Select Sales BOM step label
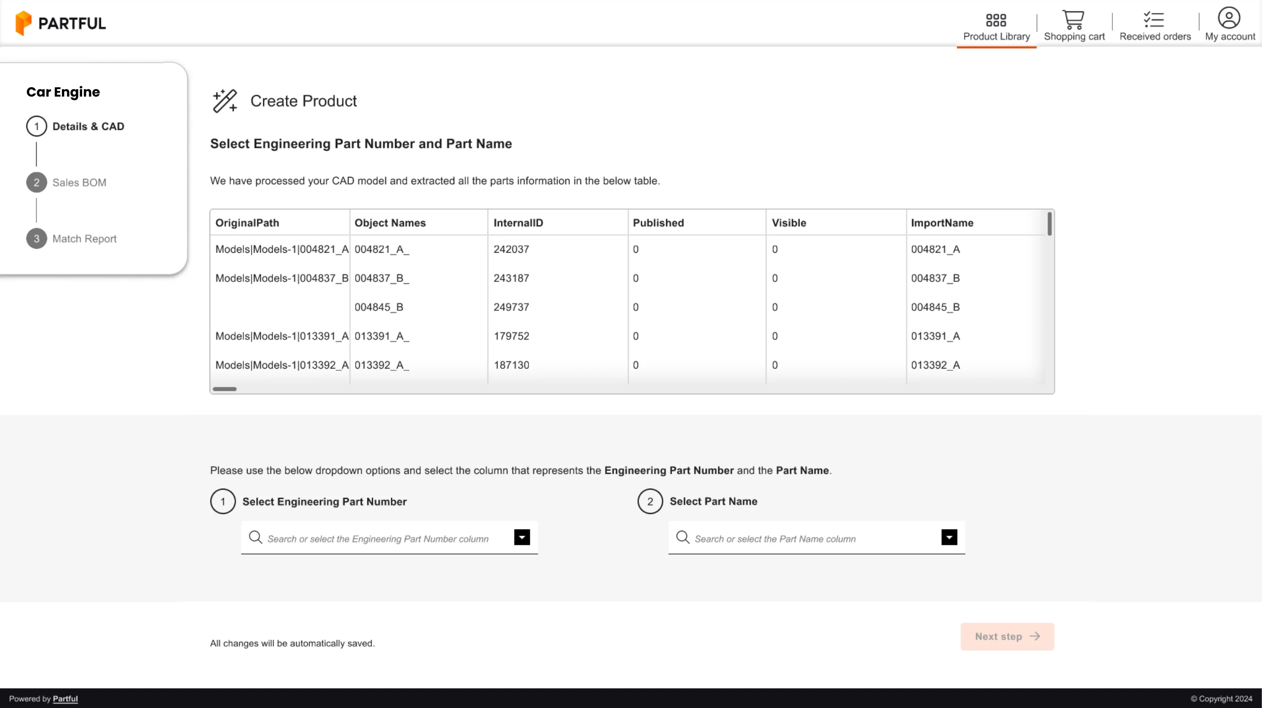 (x=79, y=183)
